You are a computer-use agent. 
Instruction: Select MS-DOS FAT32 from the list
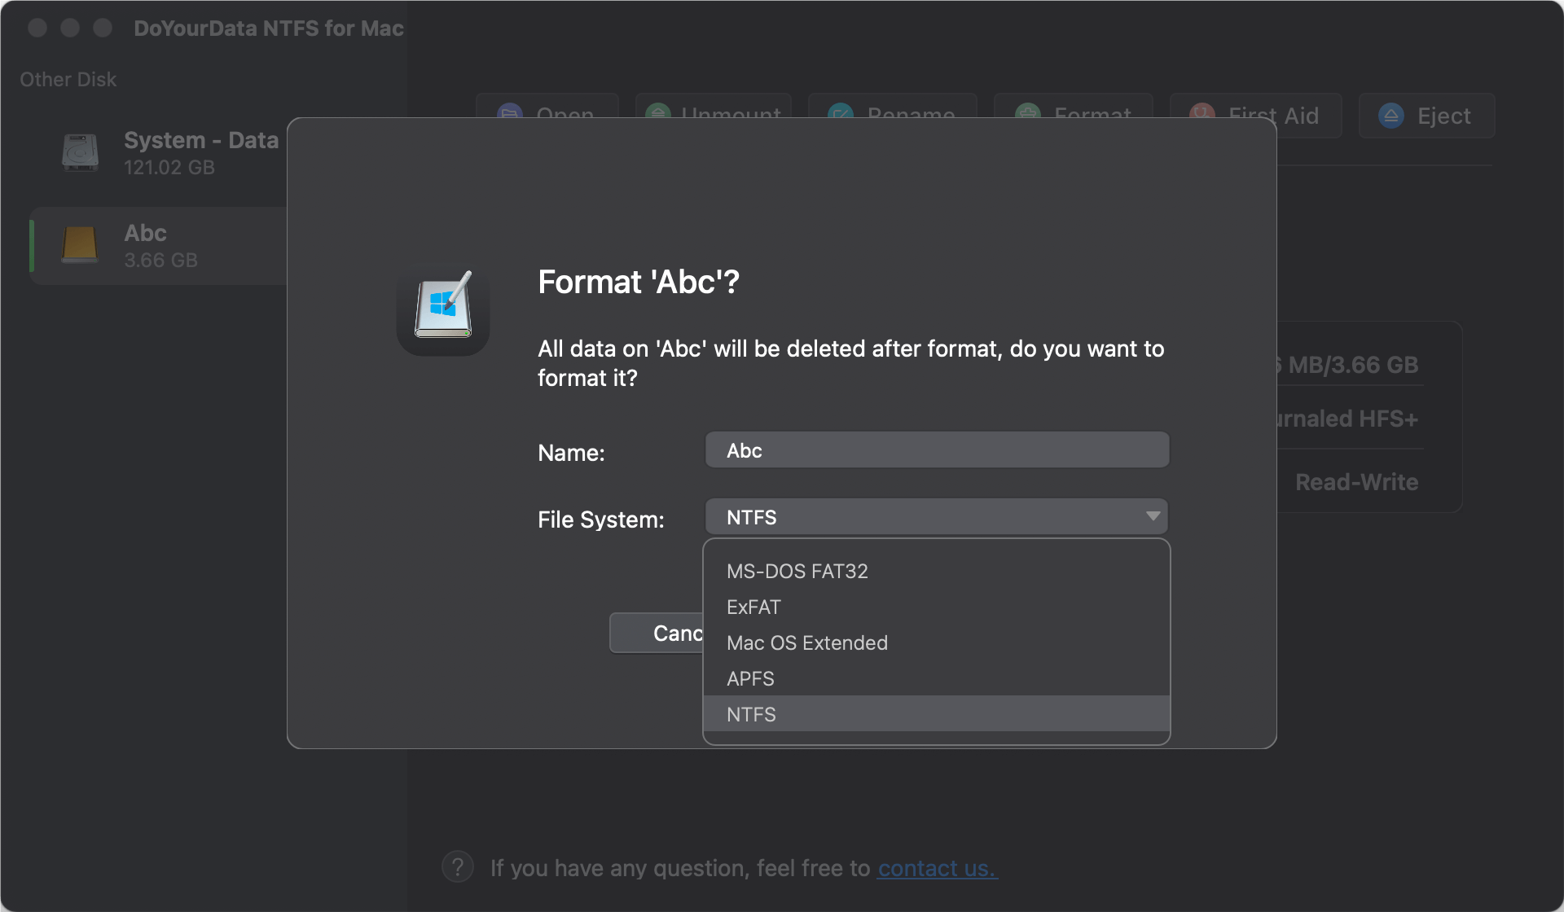click(797, 571)
